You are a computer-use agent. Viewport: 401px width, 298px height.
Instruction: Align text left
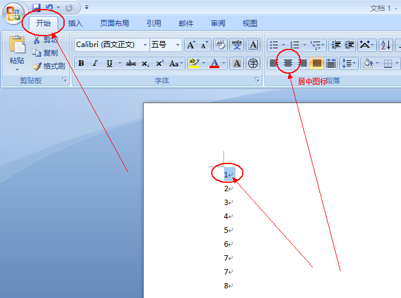coord(274,63)
